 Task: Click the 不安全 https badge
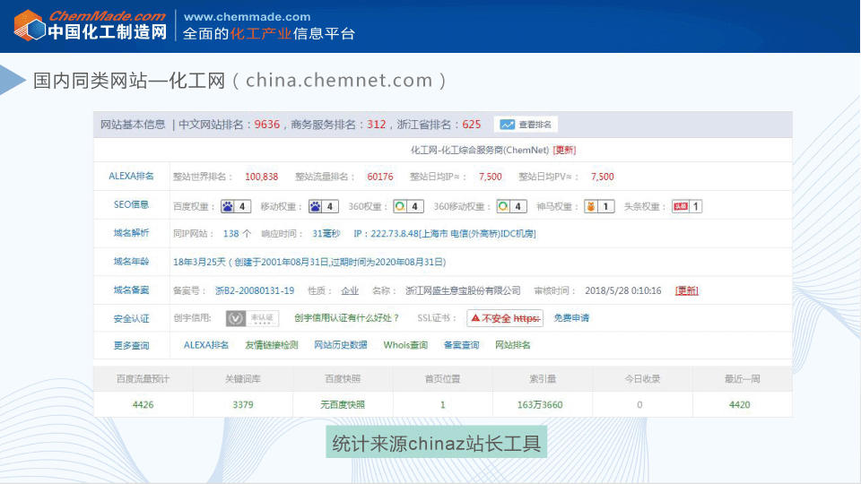(x=505, y=318)
